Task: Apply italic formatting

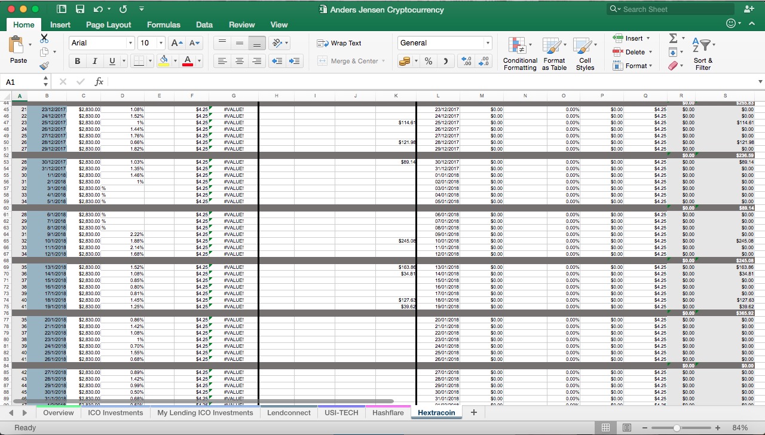Action: pyautogui.click(x=94, y=60)
